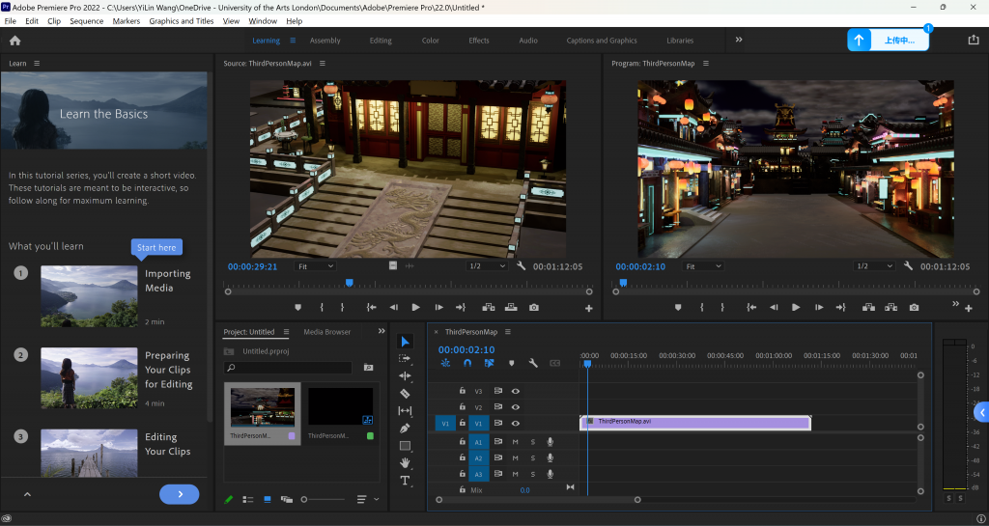Open the Graphics and Titles menu

pos(181,21)
